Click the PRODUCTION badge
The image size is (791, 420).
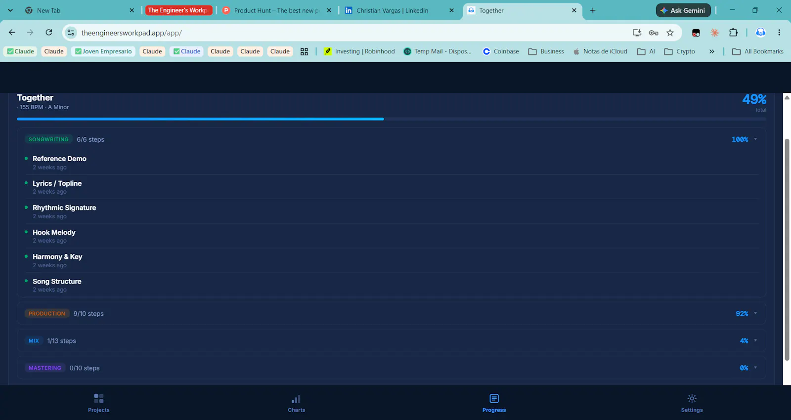(x=47, y=313)
